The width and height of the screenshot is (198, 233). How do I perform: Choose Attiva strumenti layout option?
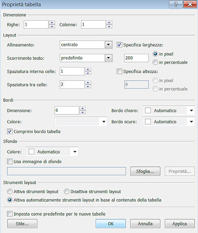10,191
